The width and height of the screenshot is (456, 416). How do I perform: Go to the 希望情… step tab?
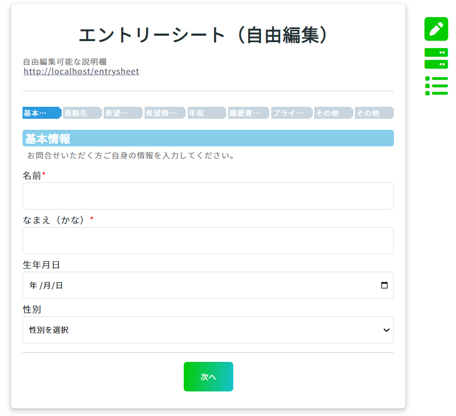click(165, 113)
